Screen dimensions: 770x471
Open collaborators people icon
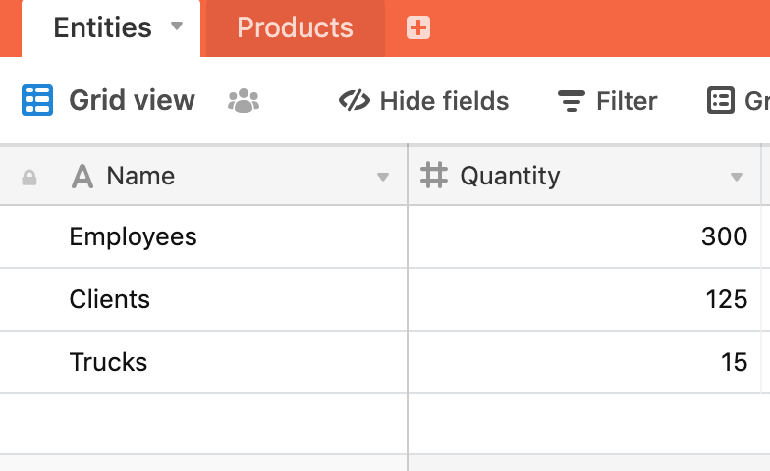(x=244, y=100)
